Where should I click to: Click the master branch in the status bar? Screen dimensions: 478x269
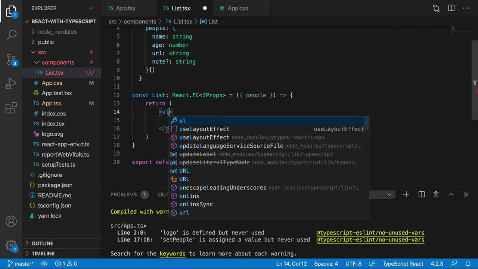[x=21, y=264]
